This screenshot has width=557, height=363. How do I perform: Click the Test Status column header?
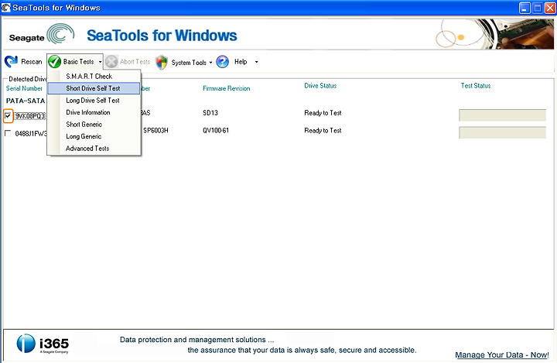coord(476,86)
